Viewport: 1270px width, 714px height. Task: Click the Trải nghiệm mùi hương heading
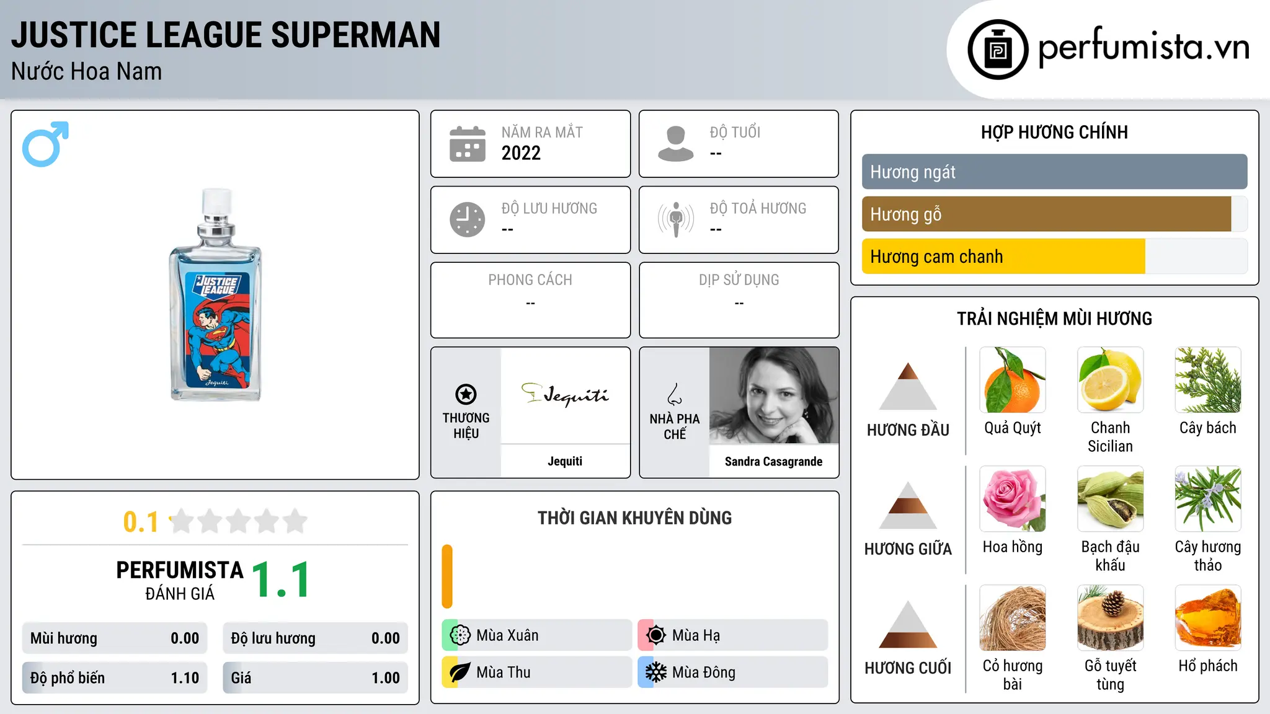click(1054, 319)
